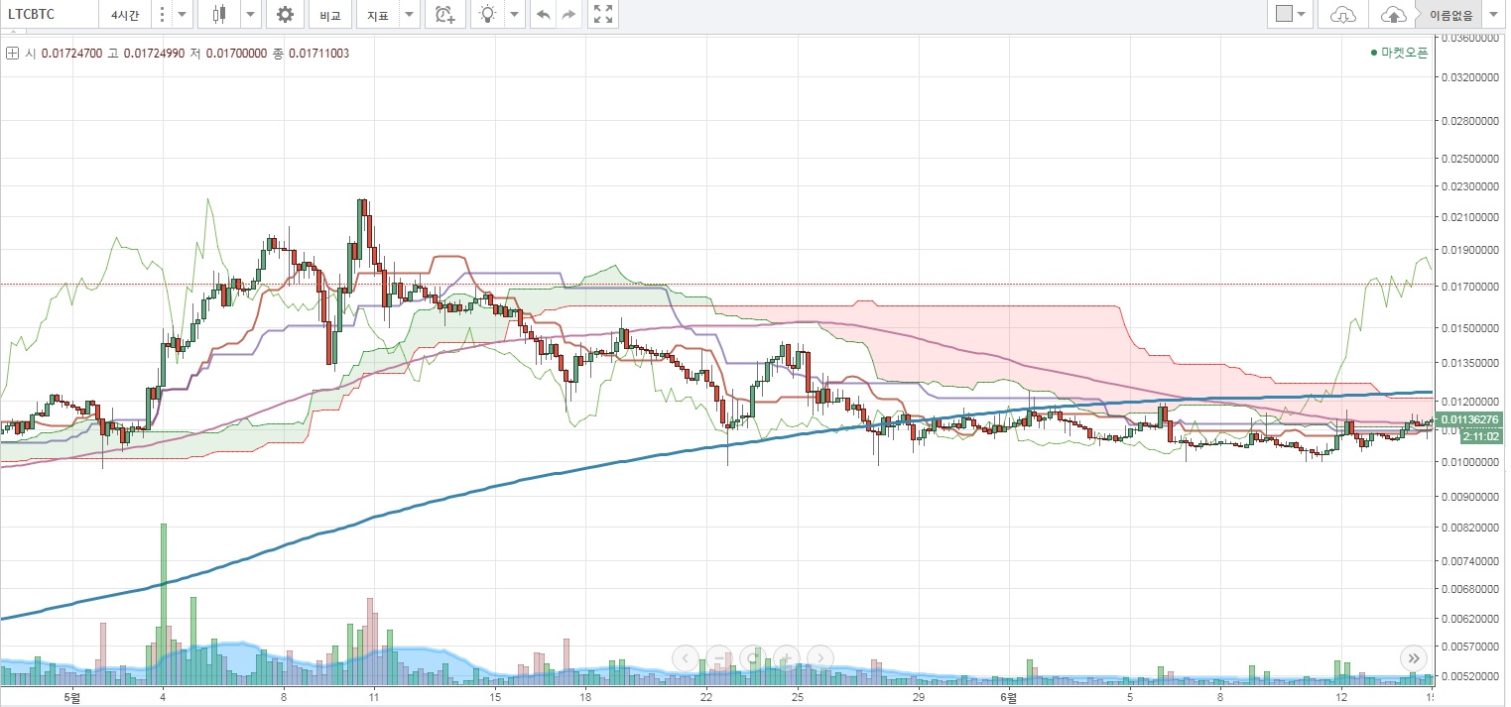
Task: Click the layout square icon
Action: coord(1284,14)
